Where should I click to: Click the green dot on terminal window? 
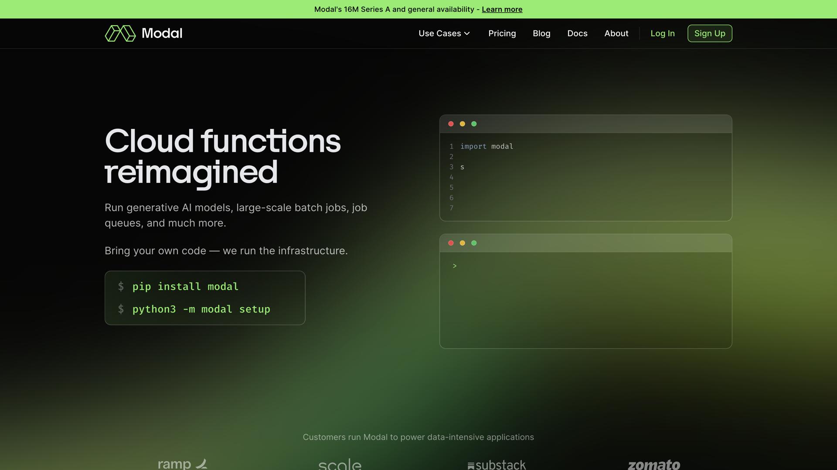point(474,243)
